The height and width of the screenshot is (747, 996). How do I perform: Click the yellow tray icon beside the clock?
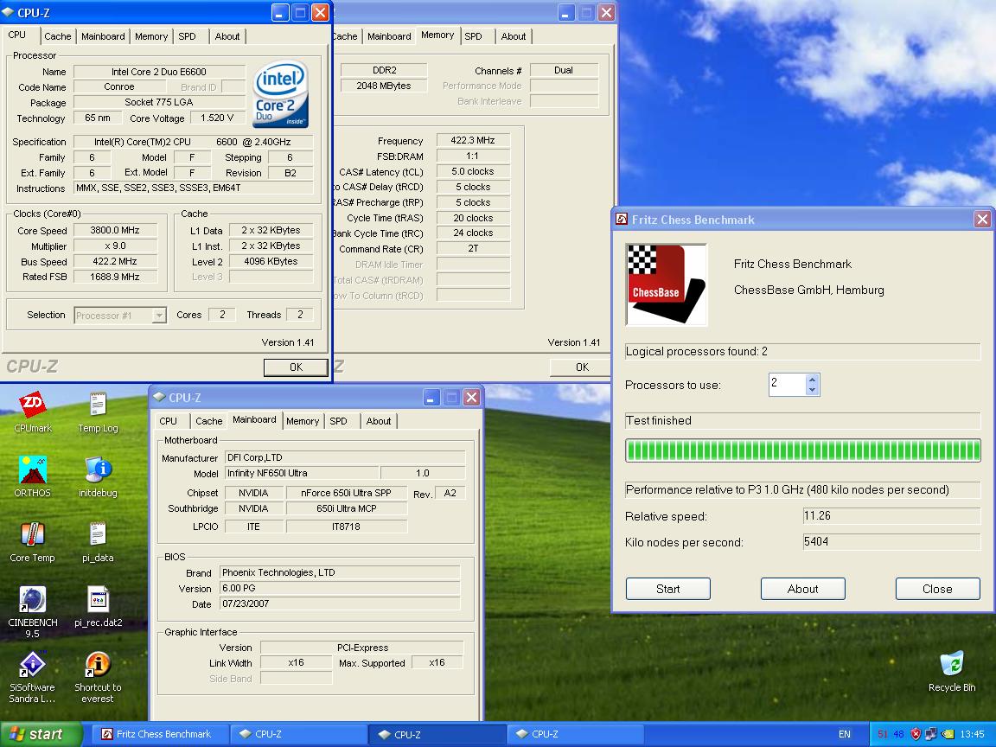point(948,734)
